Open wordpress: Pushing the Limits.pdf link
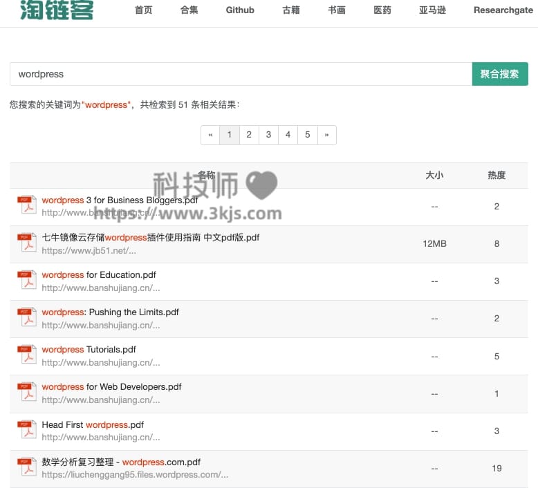 [110, 312]
